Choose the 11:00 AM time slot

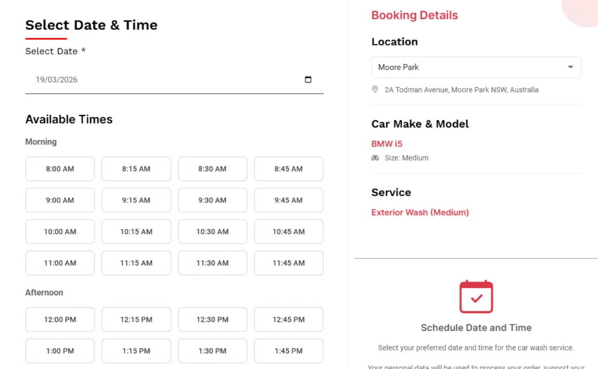[60, 263]
